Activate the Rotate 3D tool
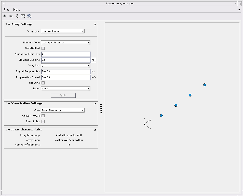The height and width of the screenshot is (196, 243). click(29, 16)
